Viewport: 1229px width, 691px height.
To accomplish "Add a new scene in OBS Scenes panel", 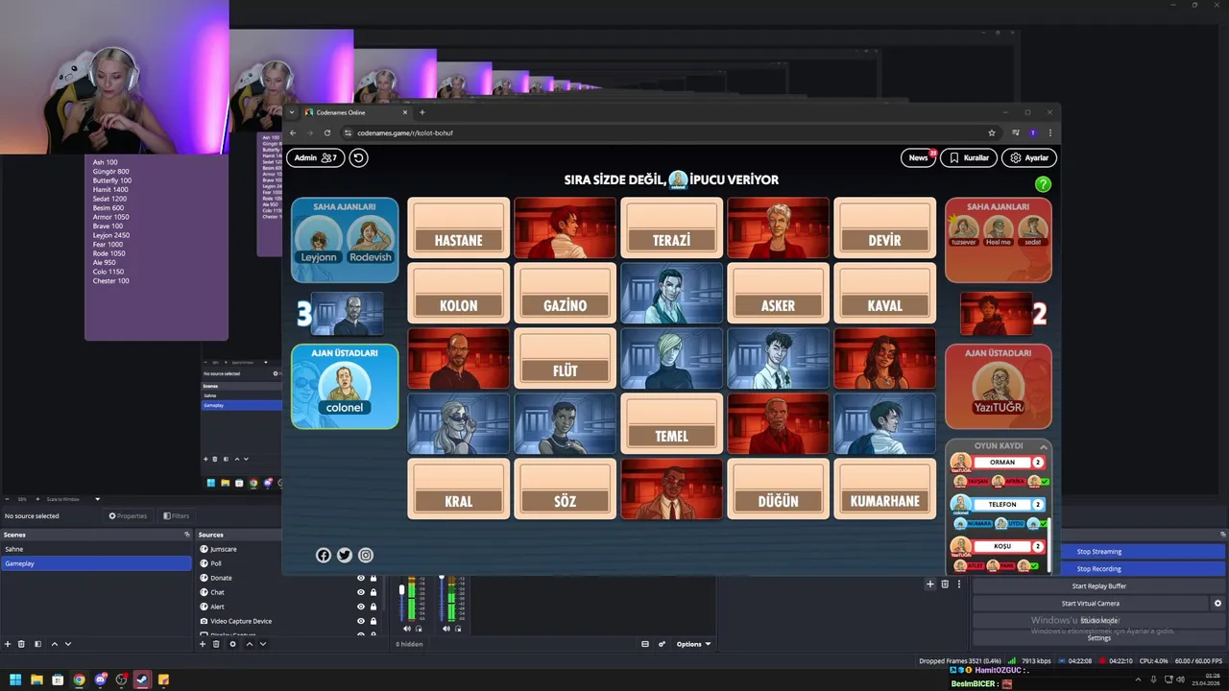I will coord(8,644).
